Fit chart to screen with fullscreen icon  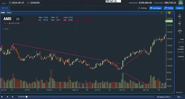(x=87, y=85)
